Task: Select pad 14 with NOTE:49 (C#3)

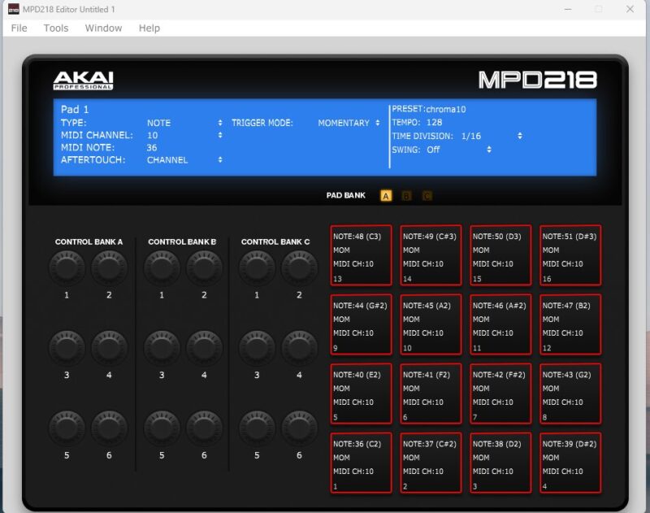Action: coord(431,255)
